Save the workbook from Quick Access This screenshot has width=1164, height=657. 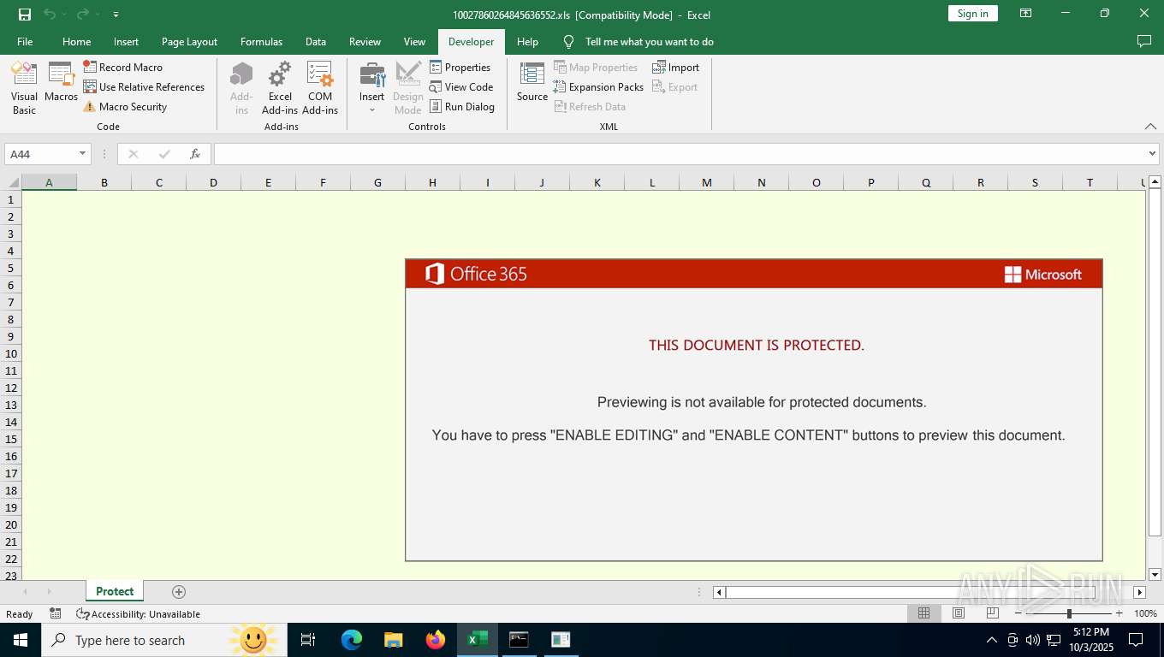[25, 14]
